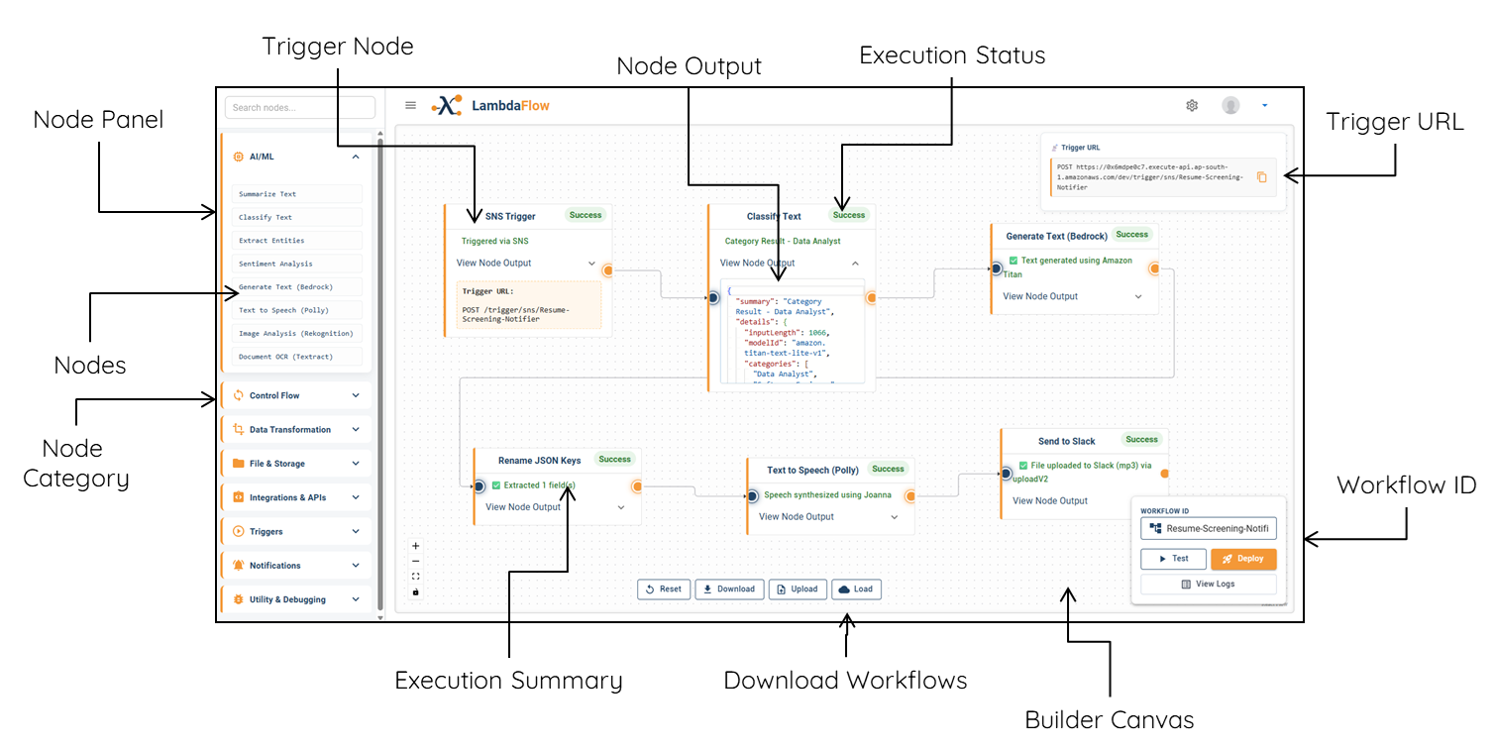Open View Logs
This screenshot has width=1492, height=750.
click(1208, 585)
